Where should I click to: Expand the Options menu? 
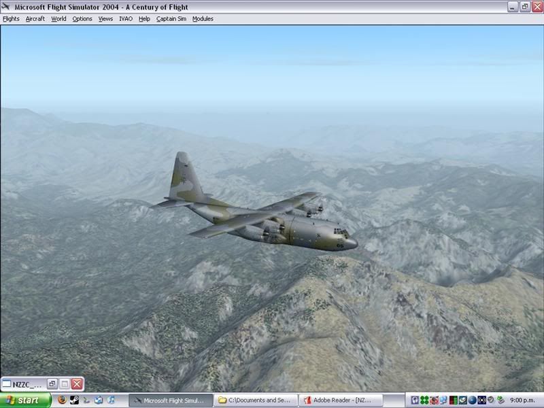point(82,19)
